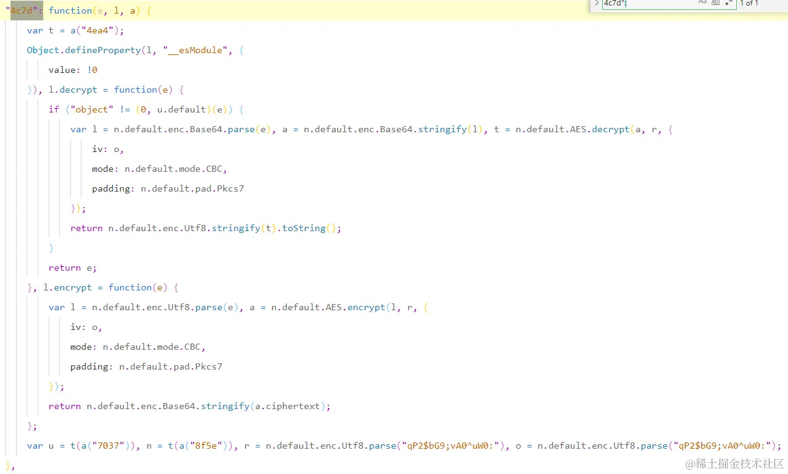This screenshot has height=474, width=788.
Task: Click the "__esModule" string
Action: 195,50
